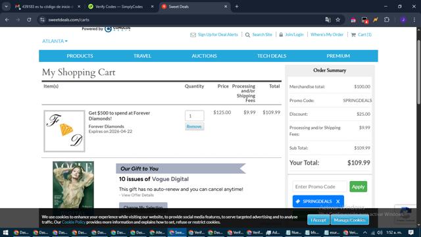The width and height of the screenshot is (421, 237).
Task: Open the AUCTIONS menu
Action: (x=204, y=56)
